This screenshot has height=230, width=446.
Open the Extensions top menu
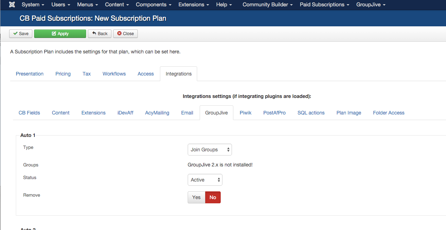click(194, 5)
